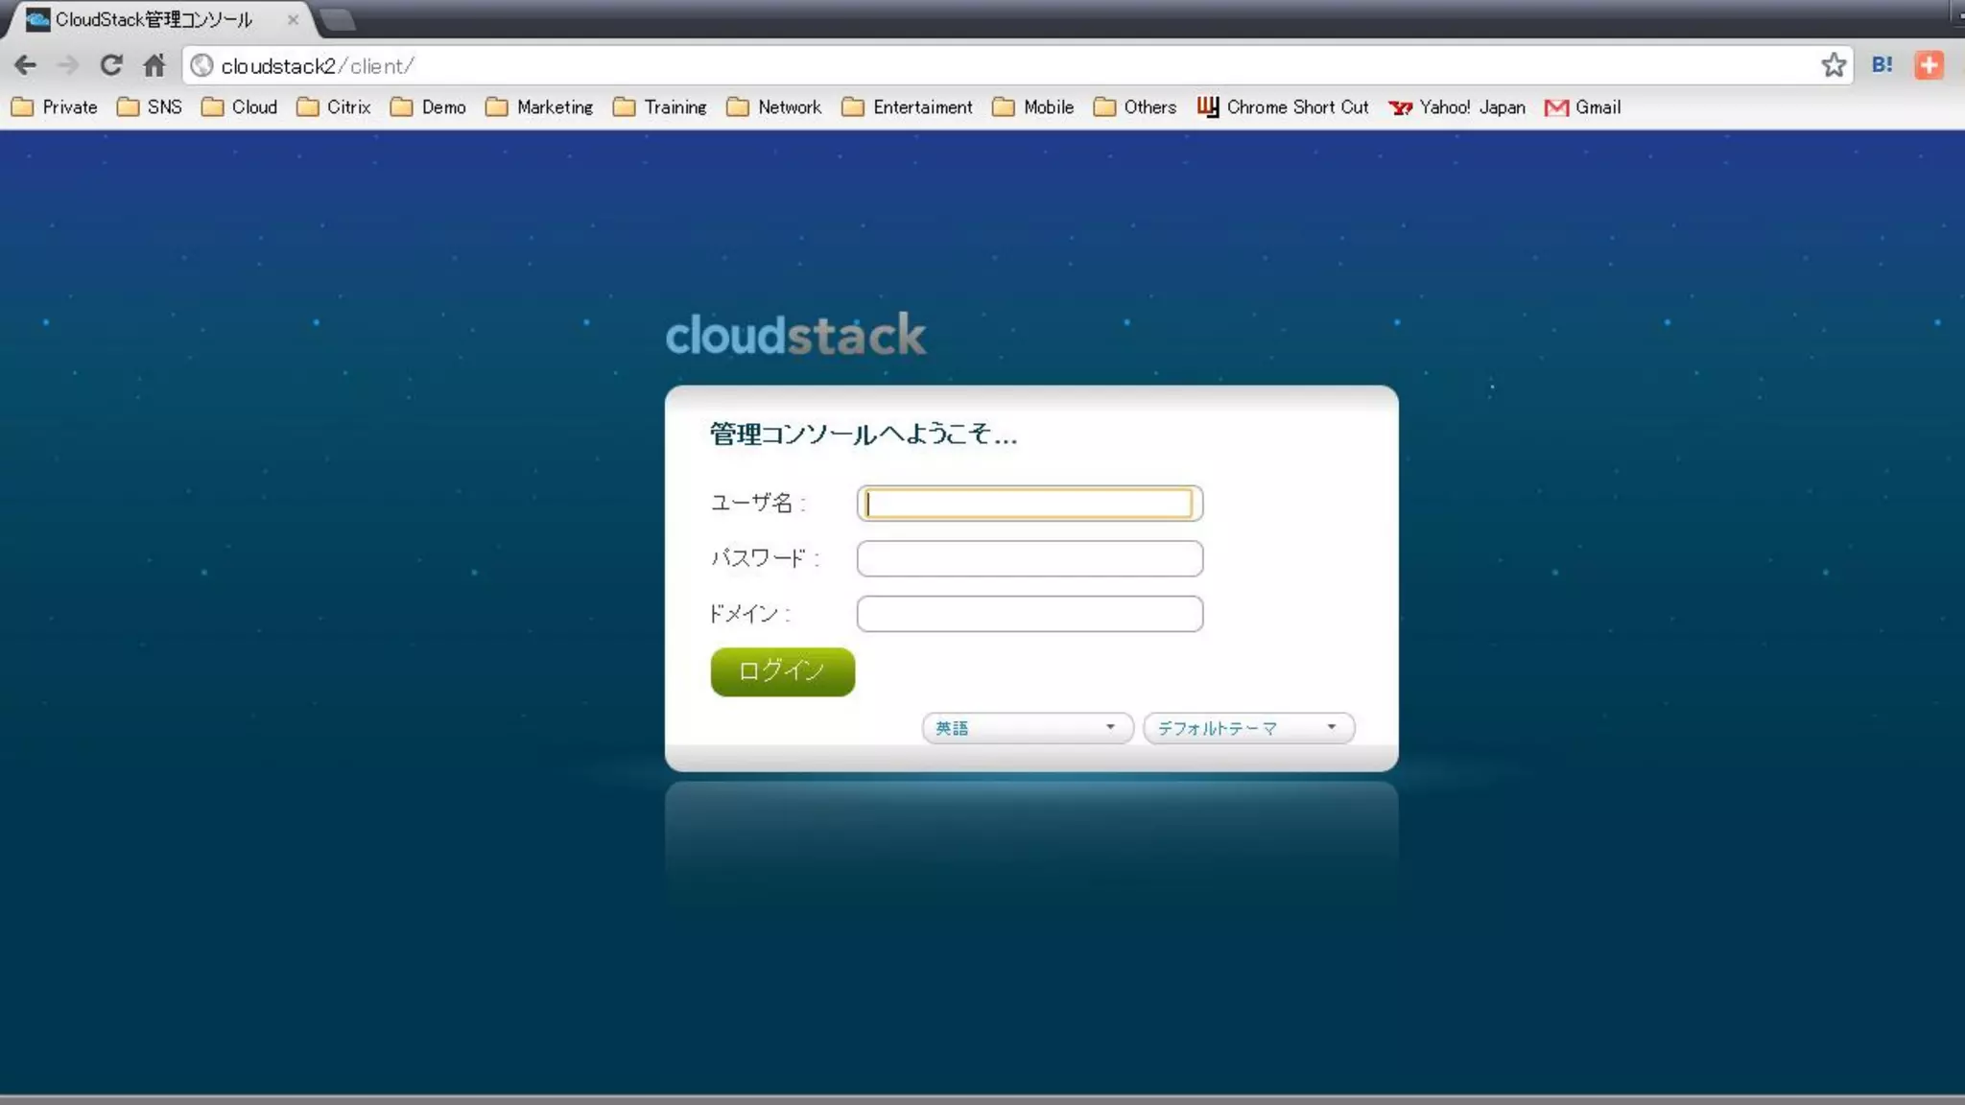The height and width of the screenshot is (1105, 1965).
Task: Open Chrome Short Cut bookmark
Action: point(1283,107)
